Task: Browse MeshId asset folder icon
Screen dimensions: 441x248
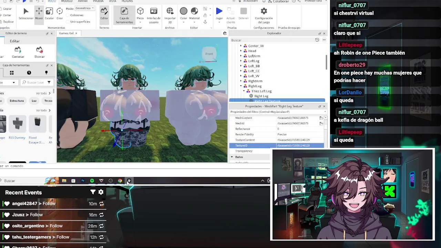Action: (x=321, y=123)
